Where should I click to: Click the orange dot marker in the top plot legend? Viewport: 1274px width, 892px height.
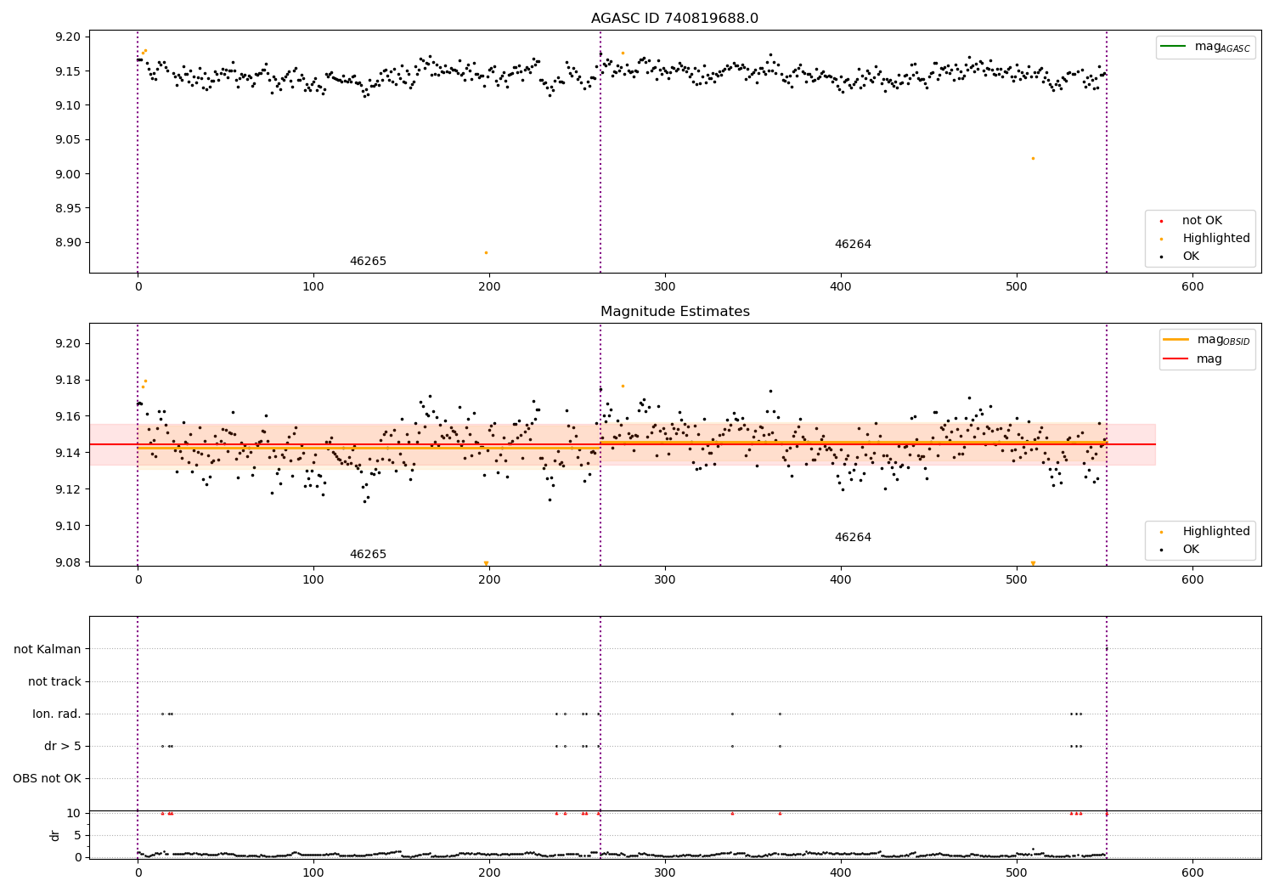1162,239
